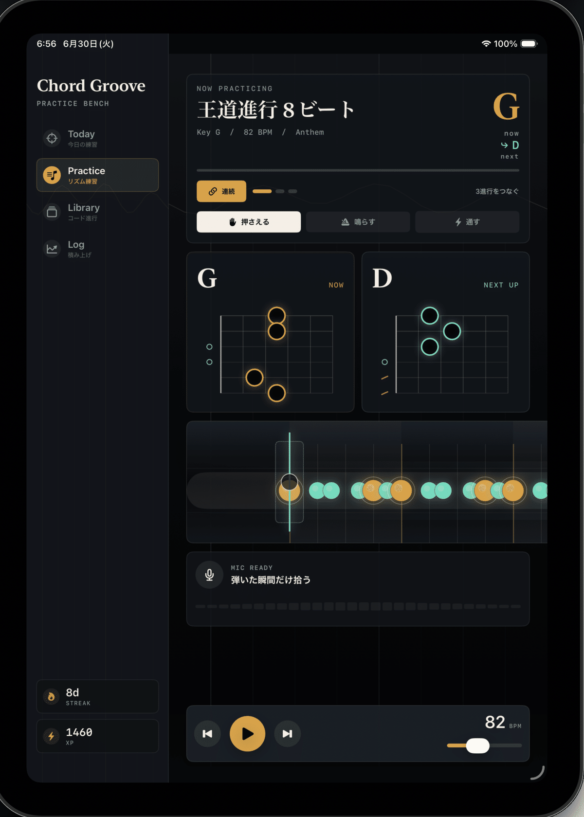Click the 6:56 clock in status bar

pyautogui.click(x=46, y=44)
